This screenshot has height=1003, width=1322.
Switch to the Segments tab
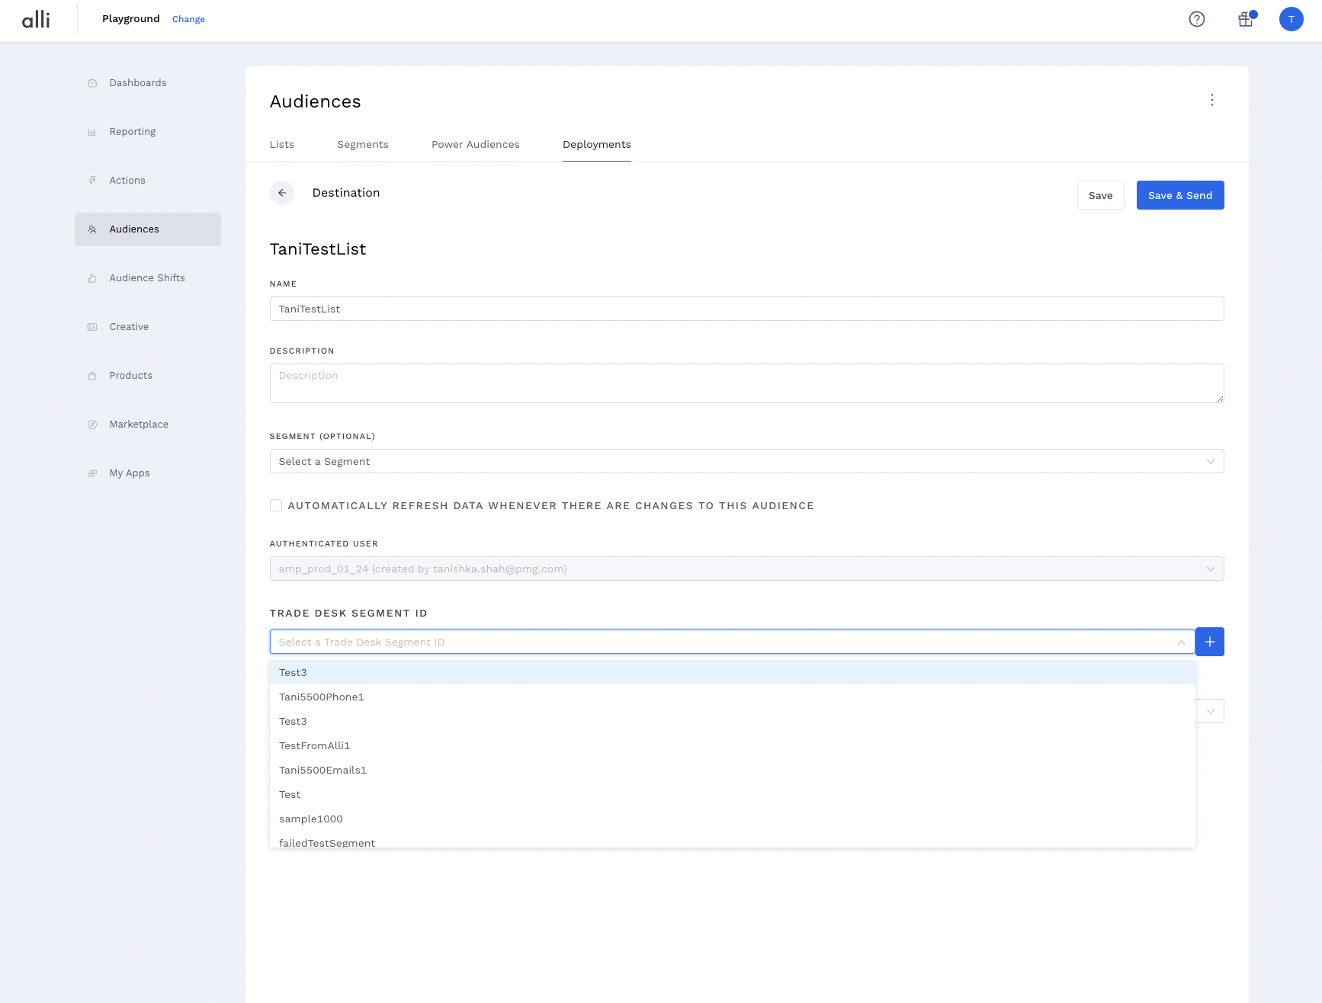(362, 145)
